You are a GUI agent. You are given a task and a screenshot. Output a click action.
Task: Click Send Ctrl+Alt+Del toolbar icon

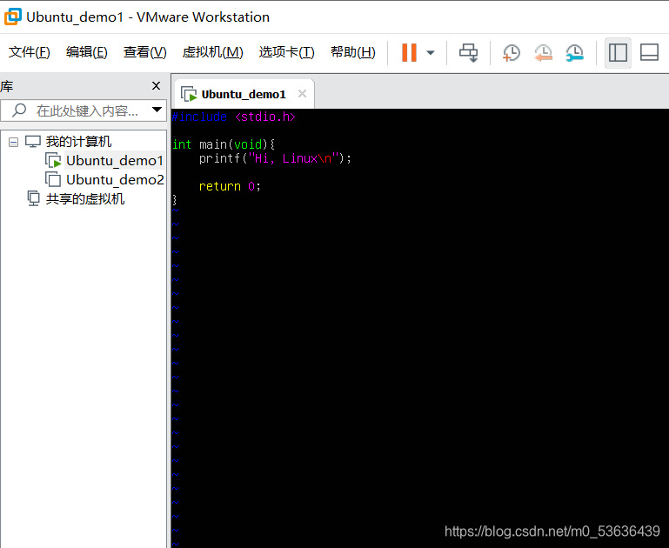point(468,53)
